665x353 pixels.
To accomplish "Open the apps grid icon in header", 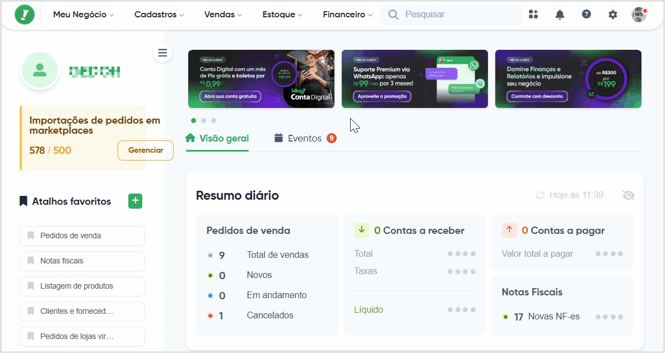I will coord(533,15).
